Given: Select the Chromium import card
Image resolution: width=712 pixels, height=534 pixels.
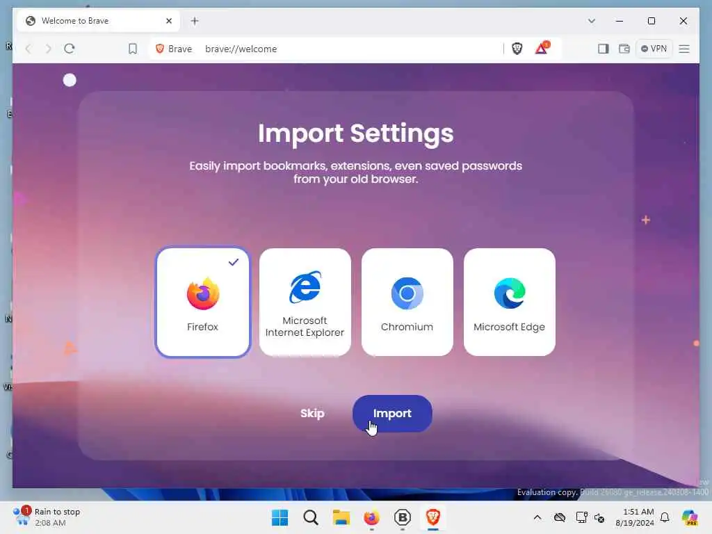Looking at the screenshot, I should click(x=407, y=302).
